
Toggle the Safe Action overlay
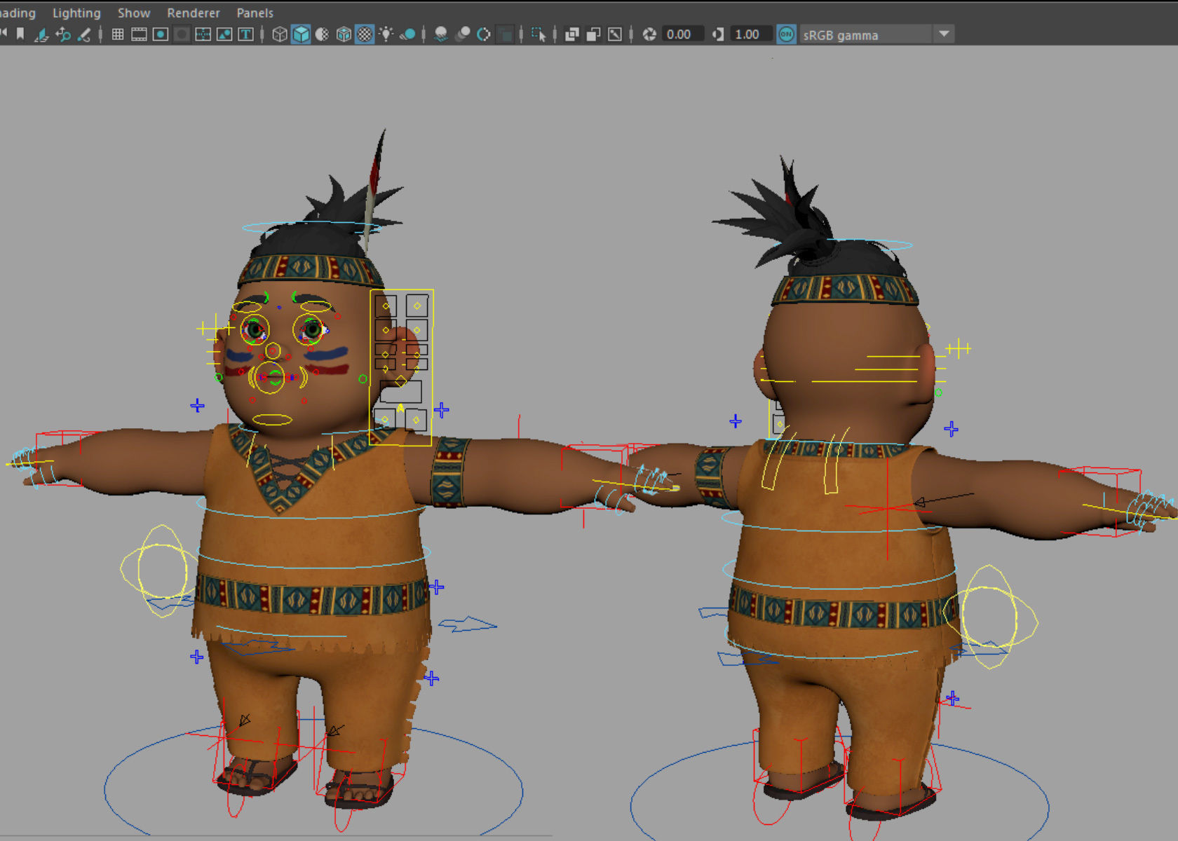(224, 34)
